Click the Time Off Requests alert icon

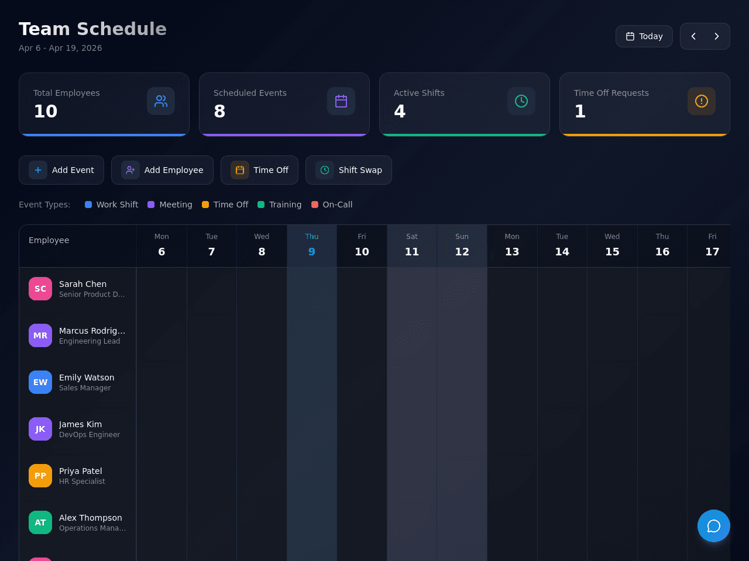(x=702, y=101)
